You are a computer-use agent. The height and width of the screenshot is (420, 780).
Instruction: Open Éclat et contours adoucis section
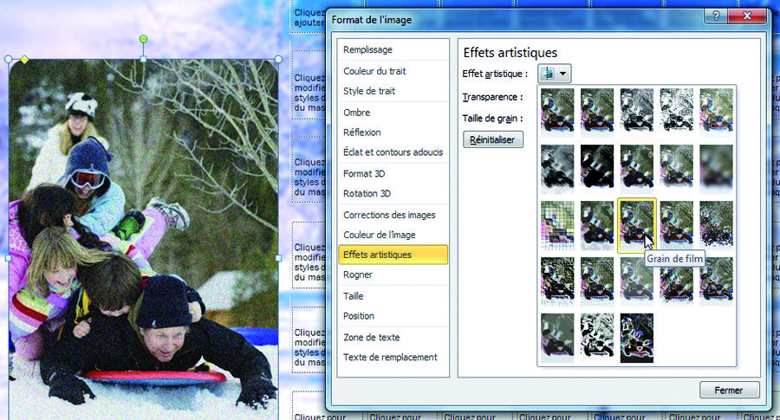393,152
